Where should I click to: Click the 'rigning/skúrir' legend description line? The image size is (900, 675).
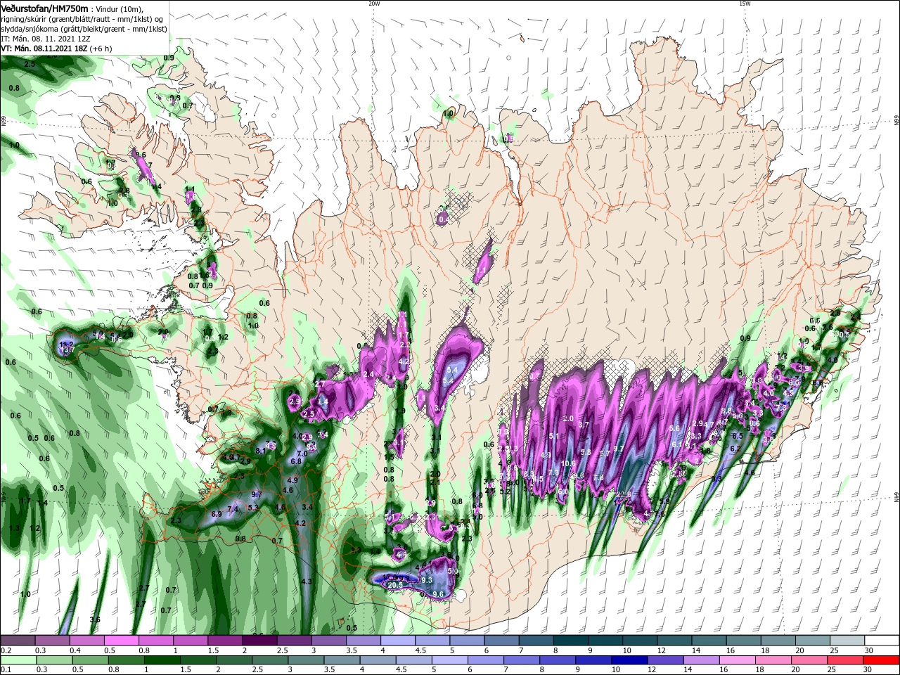[82, 19]
